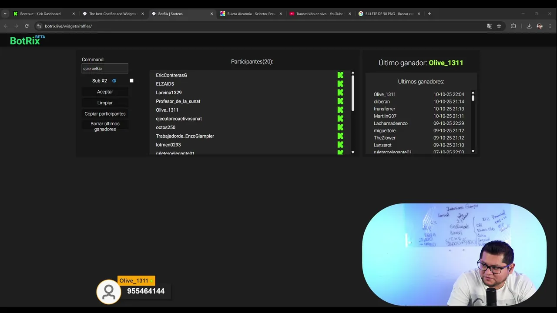Open a new browser tab with plus icon

point(429,13)
